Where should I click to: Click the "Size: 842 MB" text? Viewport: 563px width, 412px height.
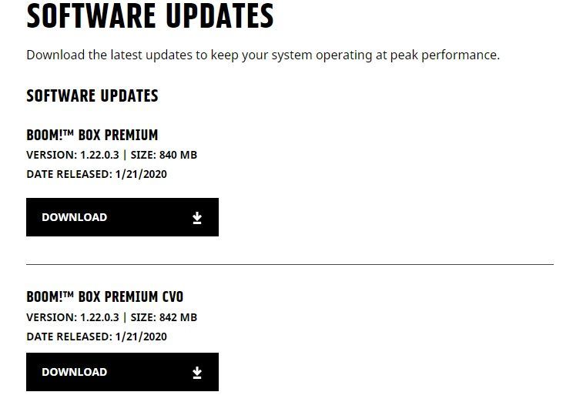coord(163,317)
